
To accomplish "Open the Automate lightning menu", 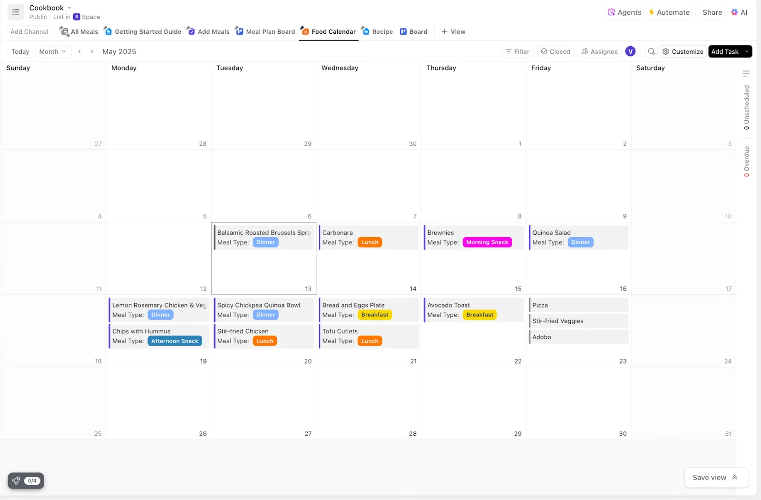I will coord(669,12).
